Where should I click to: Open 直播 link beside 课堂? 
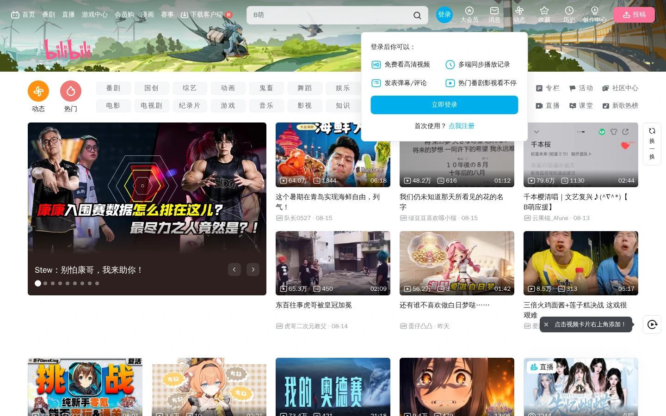(x=548, y=105)
